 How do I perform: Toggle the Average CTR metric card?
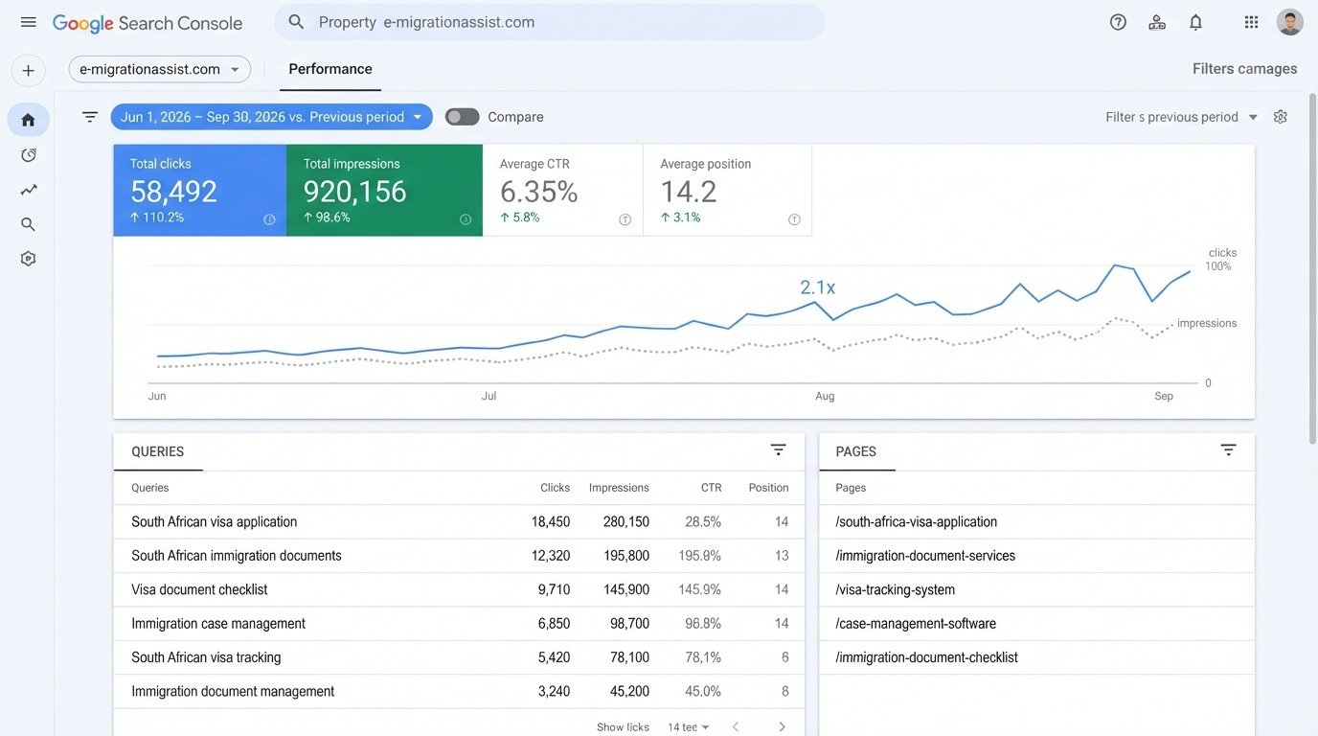click(563, 190)
